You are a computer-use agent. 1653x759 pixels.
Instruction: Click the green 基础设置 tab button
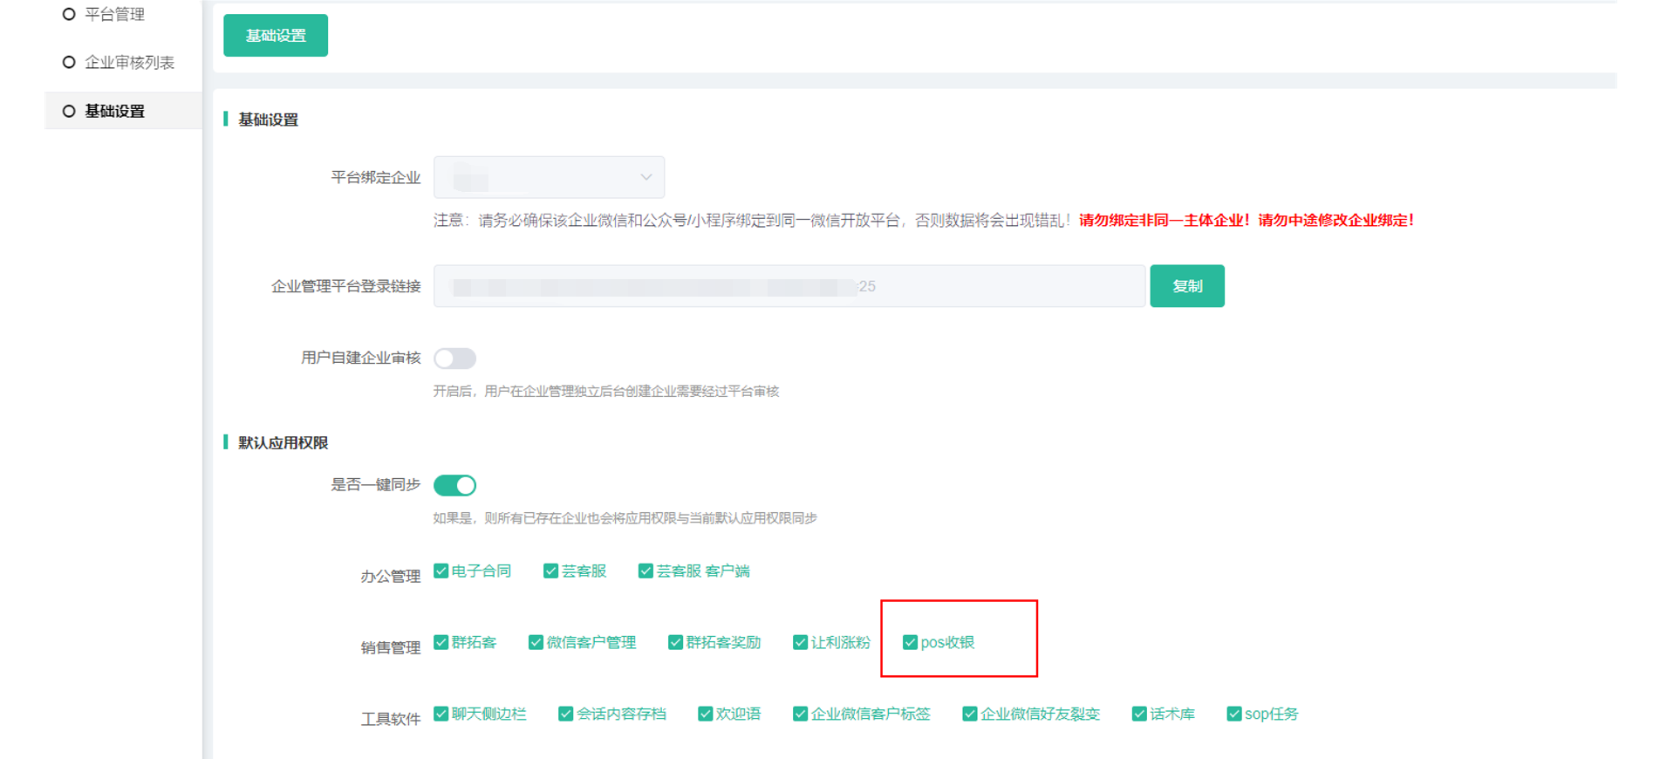pos(276,36)
